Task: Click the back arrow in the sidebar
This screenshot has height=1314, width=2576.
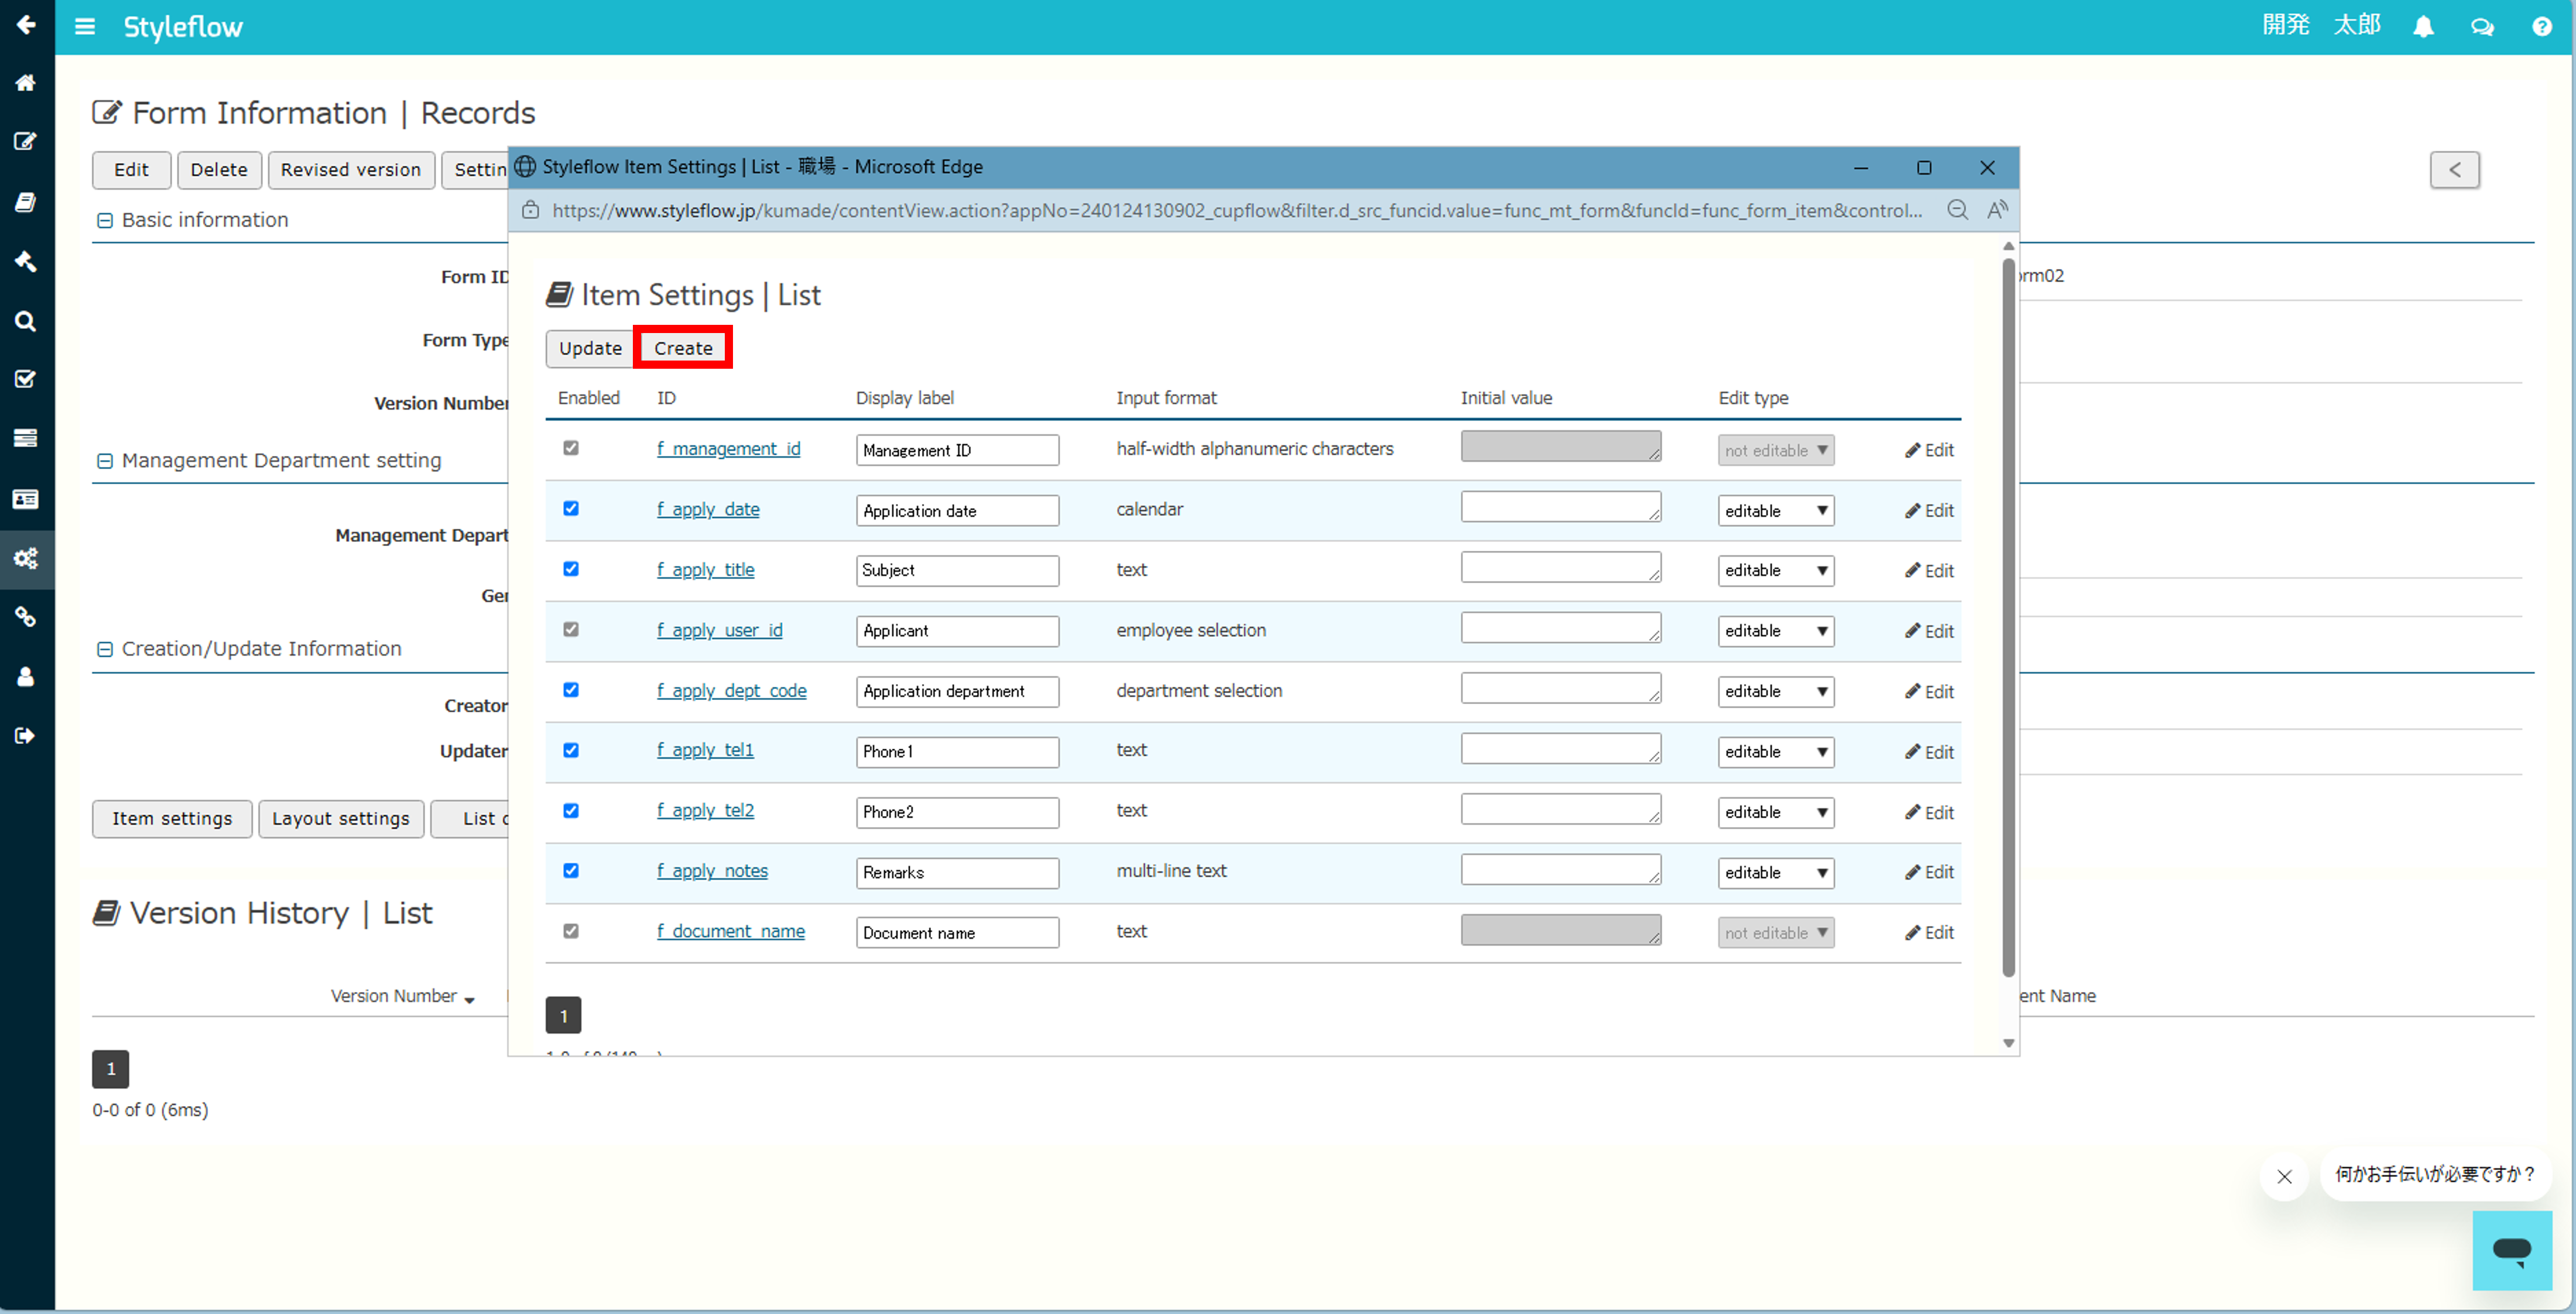Action: [26, 24]
